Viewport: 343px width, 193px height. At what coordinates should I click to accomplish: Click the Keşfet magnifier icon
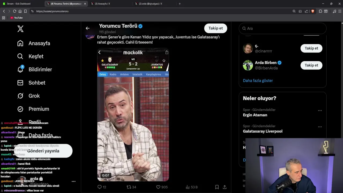point(20,56)
